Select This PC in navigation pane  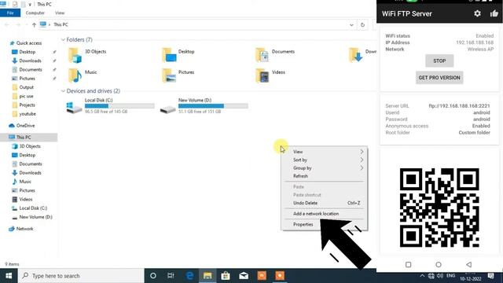pos(24,138)
